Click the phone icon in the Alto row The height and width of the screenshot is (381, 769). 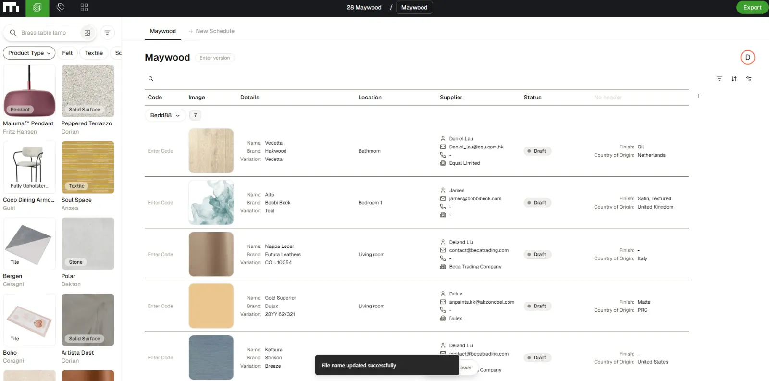pyautogui.click(x=443, y=207)
